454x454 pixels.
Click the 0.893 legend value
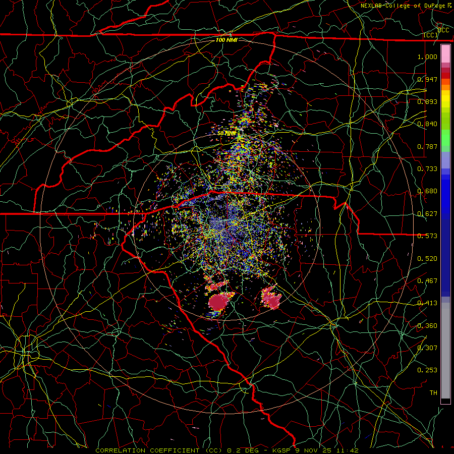tap(427, 101)
